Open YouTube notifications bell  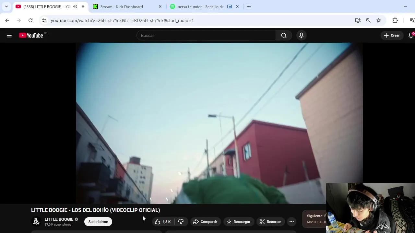pyautogui.click(x=411, y=36)
